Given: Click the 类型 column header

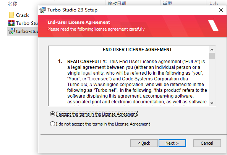Looking at the screenshot, I should coord(167,3).
